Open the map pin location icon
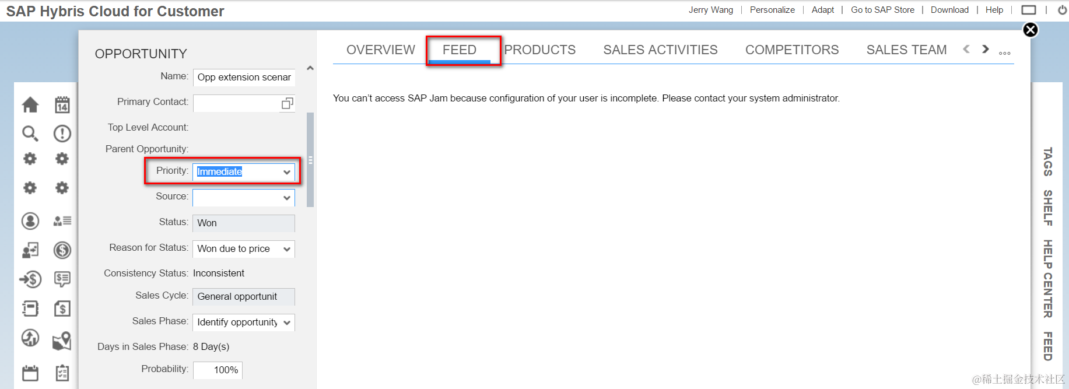 point(62,341)
